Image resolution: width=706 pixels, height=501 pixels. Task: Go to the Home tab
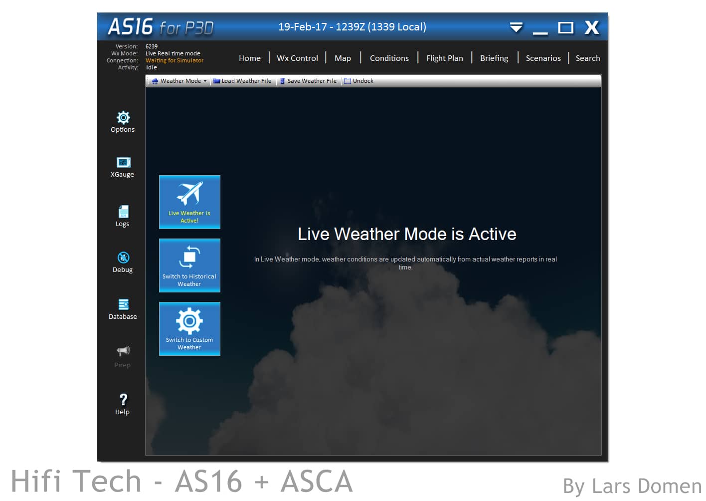(x=249, y=58)
